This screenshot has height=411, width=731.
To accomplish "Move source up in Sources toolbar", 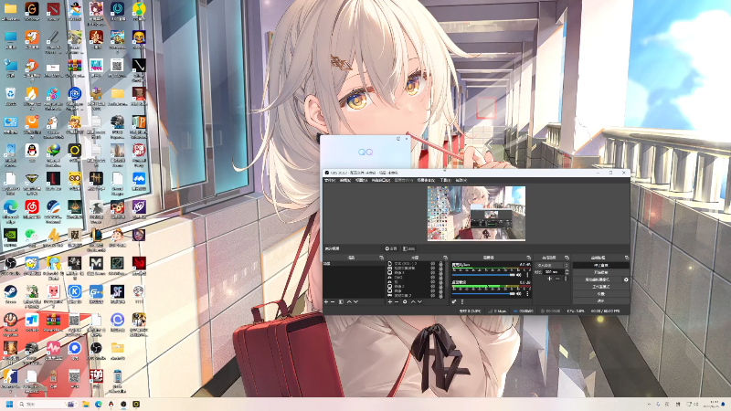I will [413, 301].
